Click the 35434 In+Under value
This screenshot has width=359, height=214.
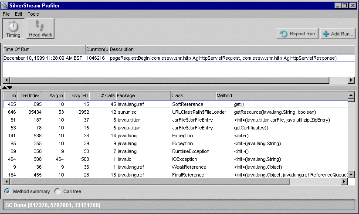click(x=35, y=112)
